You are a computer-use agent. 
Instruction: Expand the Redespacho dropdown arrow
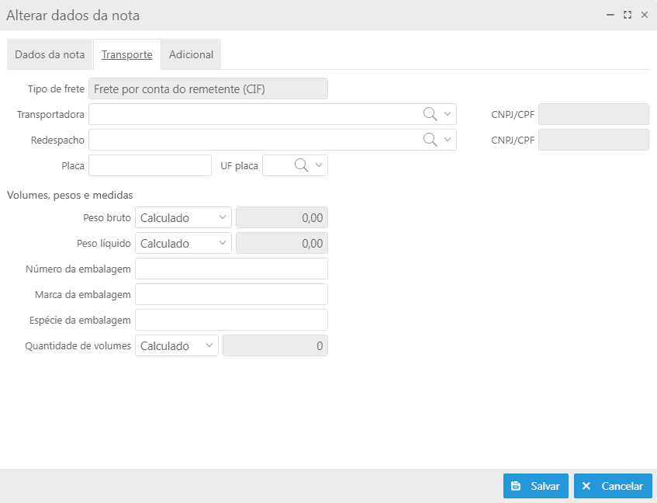[x=447, y=140]
